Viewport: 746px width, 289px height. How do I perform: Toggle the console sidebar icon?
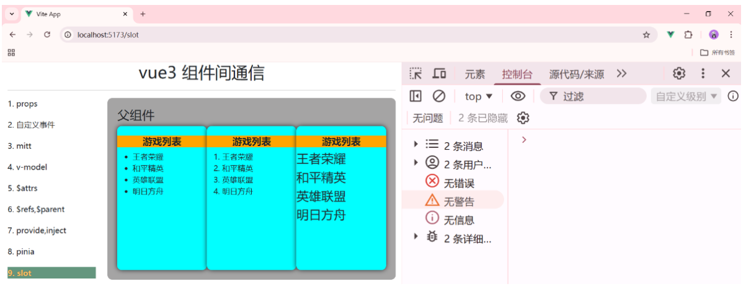[x=415, y=96]
